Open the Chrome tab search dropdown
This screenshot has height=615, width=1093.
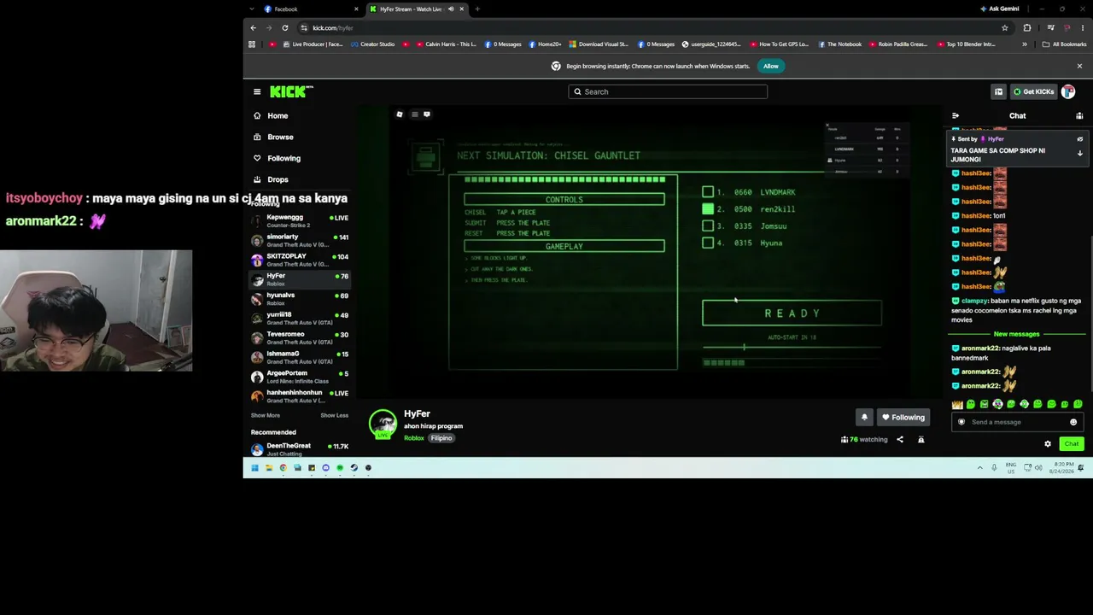click(x=251, y=9)
